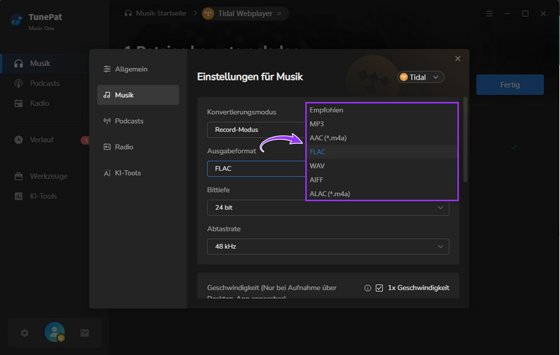Click the settings panel scrollbar
The height and width of the screenshot is (355, 560).
pyautogui.click(x=465, y=140)
